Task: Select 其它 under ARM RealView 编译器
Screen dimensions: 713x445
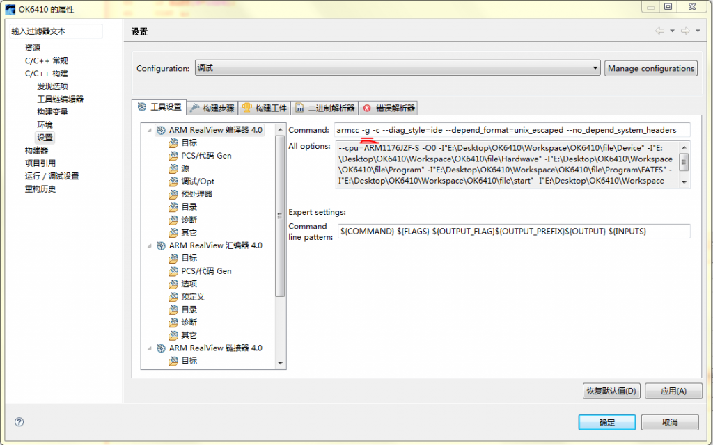Action: (189, 233)
